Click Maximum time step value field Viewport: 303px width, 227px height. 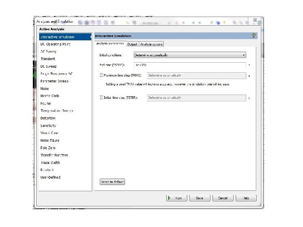pyautogui.click(x=197, y=76)
